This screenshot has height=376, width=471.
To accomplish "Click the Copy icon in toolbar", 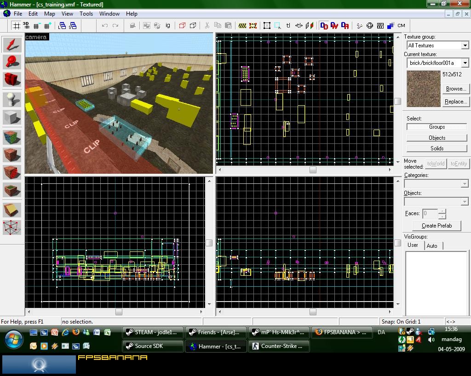I will tap(218, 26).
